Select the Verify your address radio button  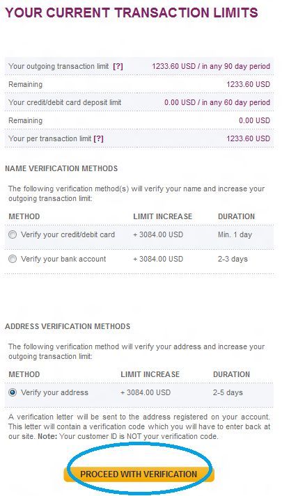pos(13,392)
